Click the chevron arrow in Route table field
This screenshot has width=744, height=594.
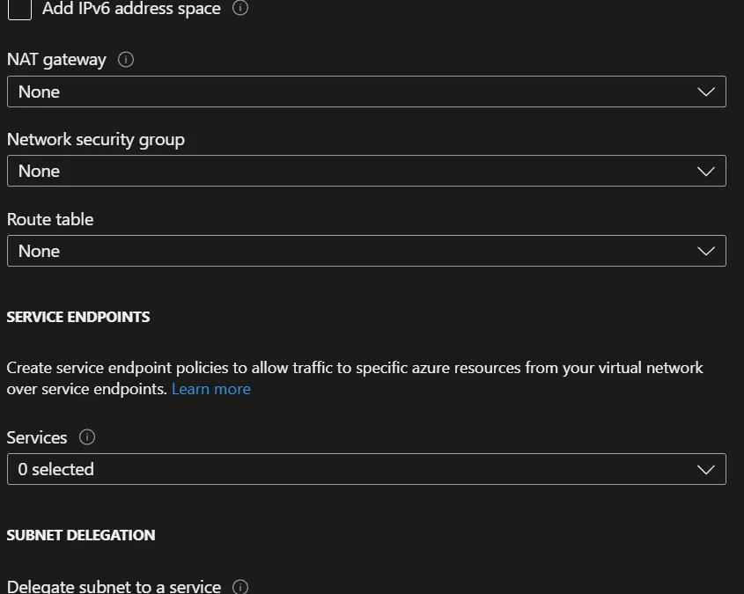tap(706, 251)
